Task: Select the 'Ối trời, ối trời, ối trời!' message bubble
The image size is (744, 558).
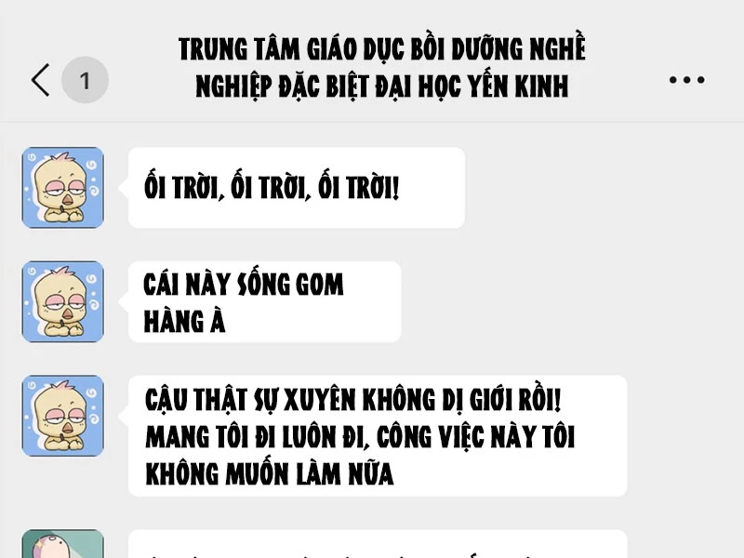Action: click(296, 188)
